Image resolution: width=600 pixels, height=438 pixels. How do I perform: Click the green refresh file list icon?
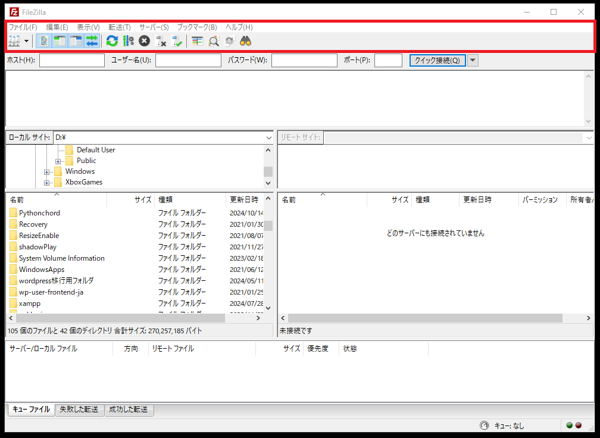[112, 41]
